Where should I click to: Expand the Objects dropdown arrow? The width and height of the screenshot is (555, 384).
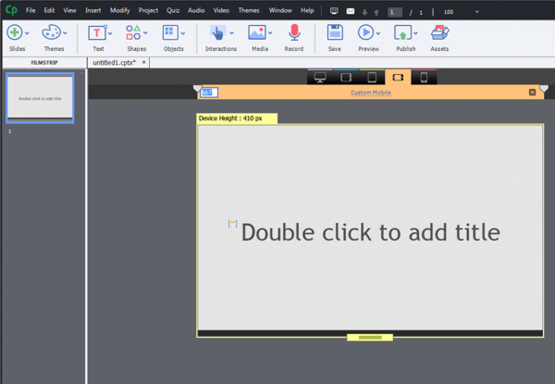183,33
